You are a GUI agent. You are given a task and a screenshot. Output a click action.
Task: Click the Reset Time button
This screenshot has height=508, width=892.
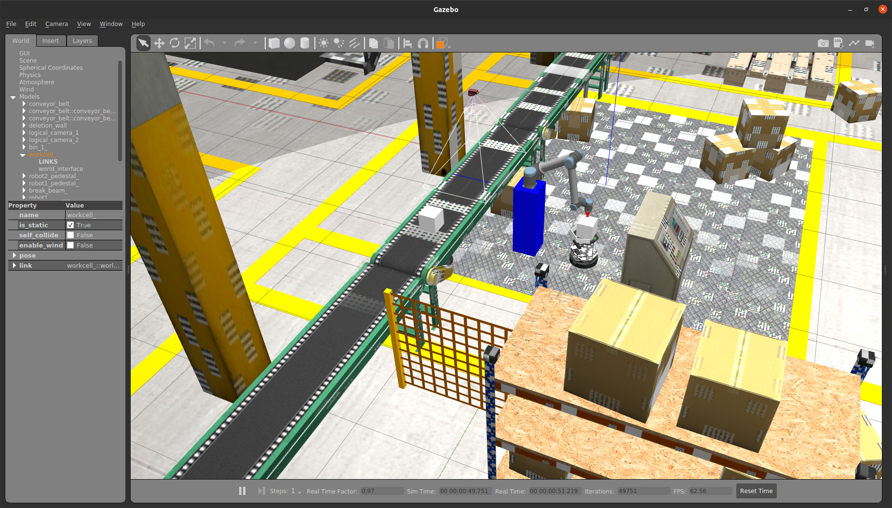[756, 491]
